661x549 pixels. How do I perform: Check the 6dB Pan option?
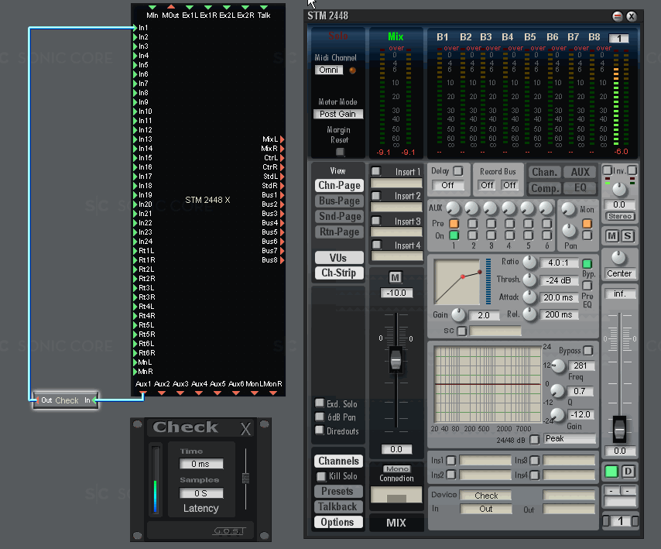click(x=320, y=417)
